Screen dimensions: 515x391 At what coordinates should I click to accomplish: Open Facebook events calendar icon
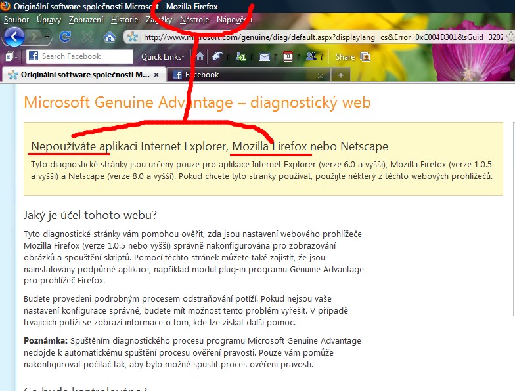pos(288,56)
